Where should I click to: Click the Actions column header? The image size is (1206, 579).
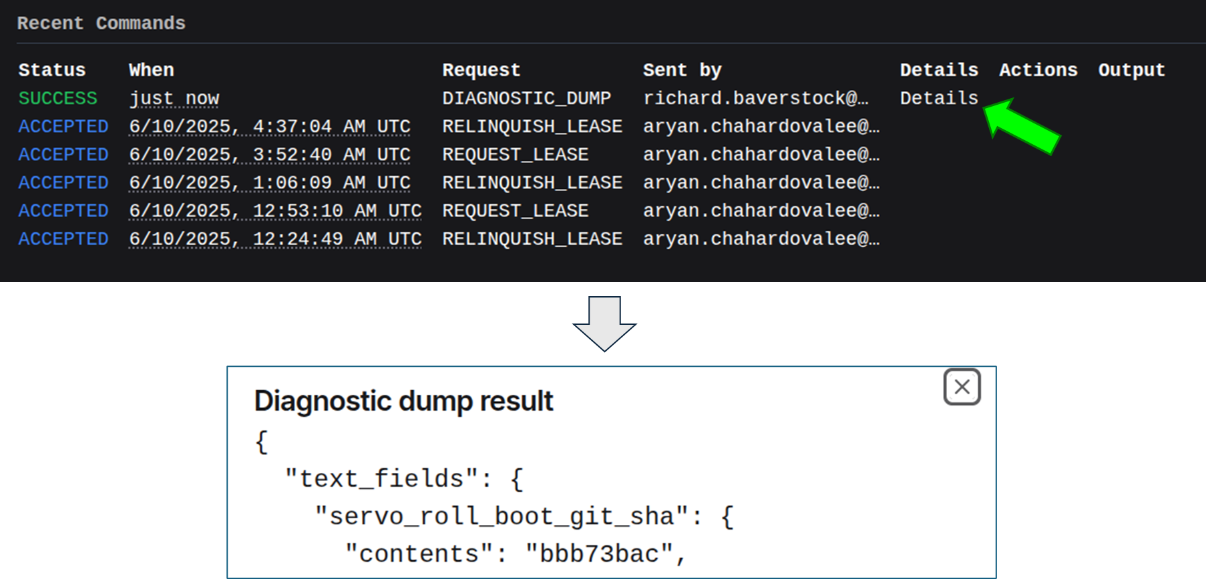point(1038,70)
